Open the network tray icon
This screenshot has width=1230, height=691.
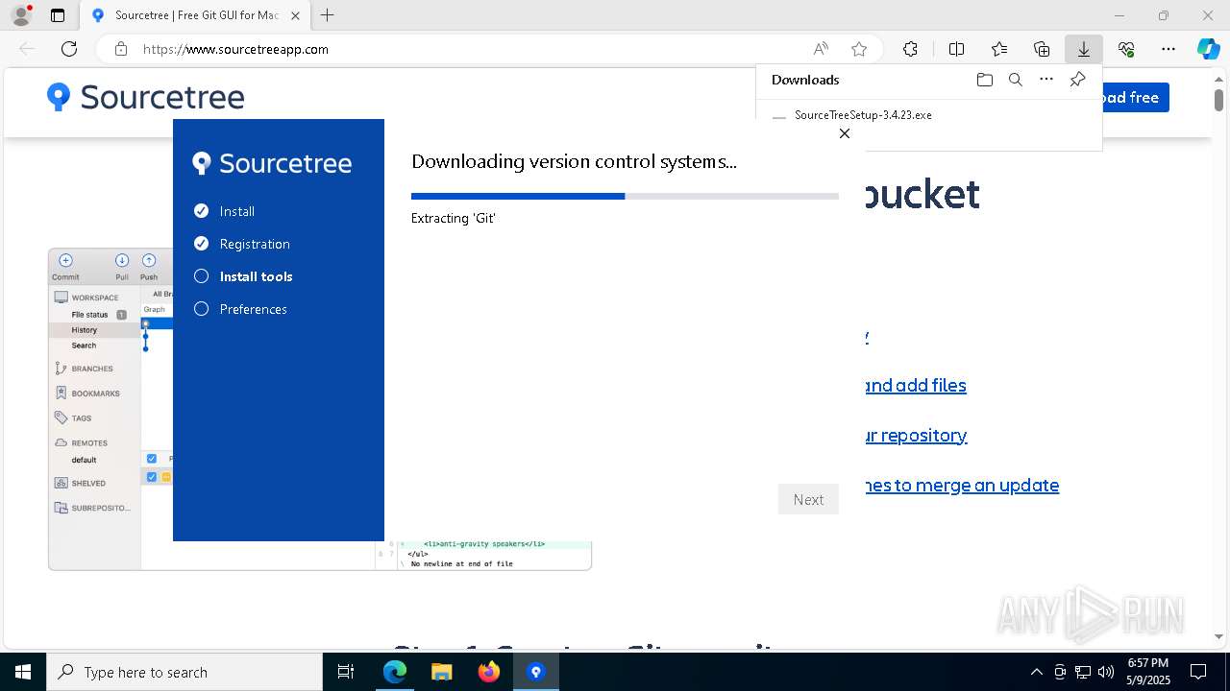(1083, 672)
